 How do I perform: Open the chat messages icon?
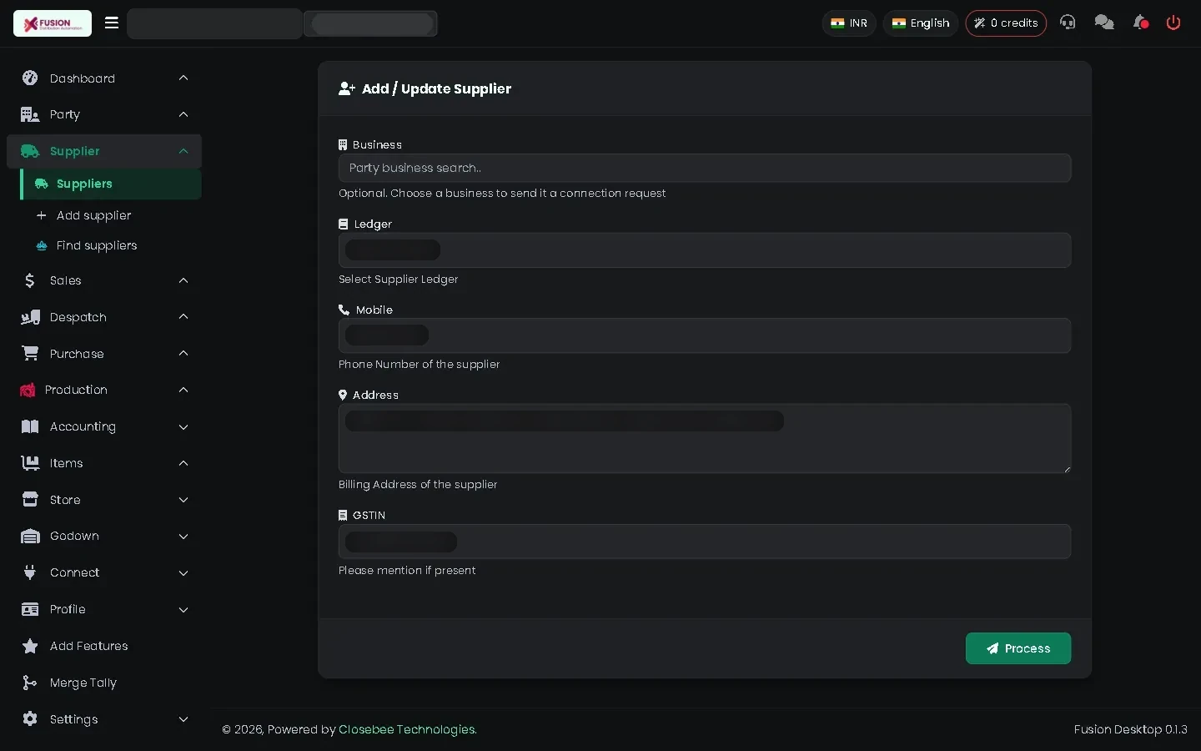(1104, 23)
